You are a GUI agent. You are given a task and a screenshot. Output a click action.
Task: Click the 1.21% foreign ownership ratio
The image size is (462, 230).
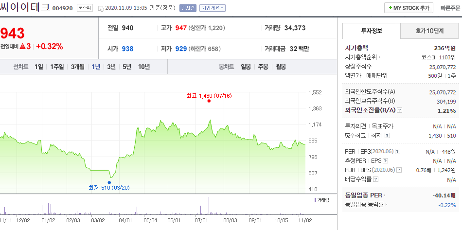click(x=447, y=111)
